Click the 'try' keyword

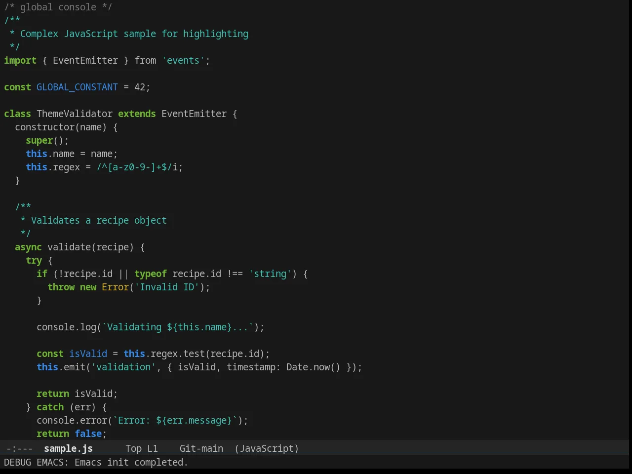[34, 260]
